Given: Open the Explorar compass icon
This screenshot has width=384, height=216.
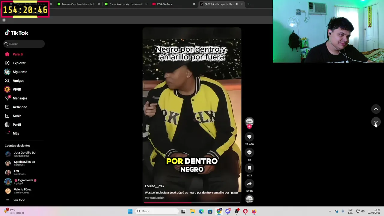Looking at the screenshot, I should (7, 63).
